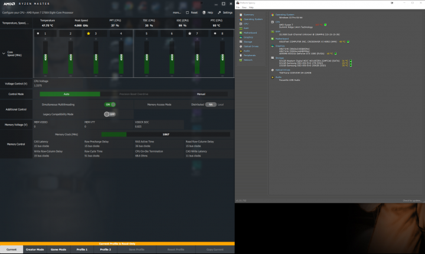Click Storage heading in Speccy summary

pyautogui.click(x=279, y=58)
